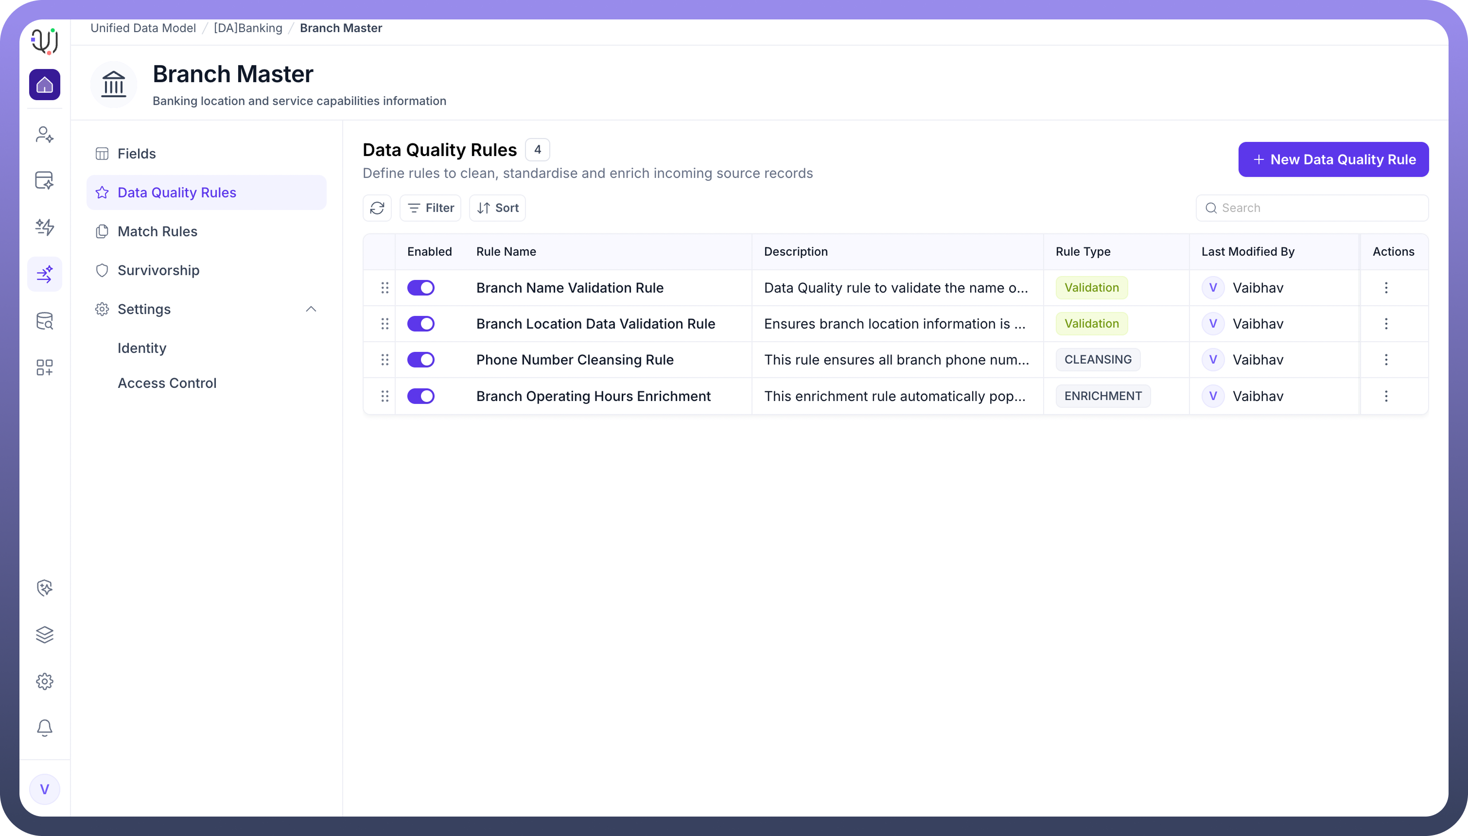Click the sidebar settings gear icon
The image size is (1468, 836).
coord(45,681)
